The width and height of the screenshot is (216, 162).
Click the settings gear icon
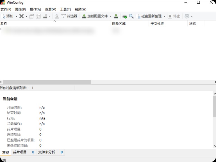[x=187, y=16]
